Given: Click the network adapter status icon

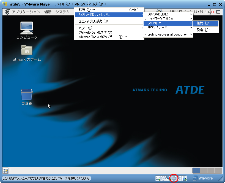Looking at the screenshot, I should click(168, 178).
